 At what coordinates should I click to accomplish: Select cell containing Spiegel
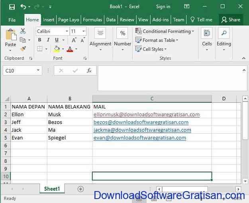click(70, 138)
